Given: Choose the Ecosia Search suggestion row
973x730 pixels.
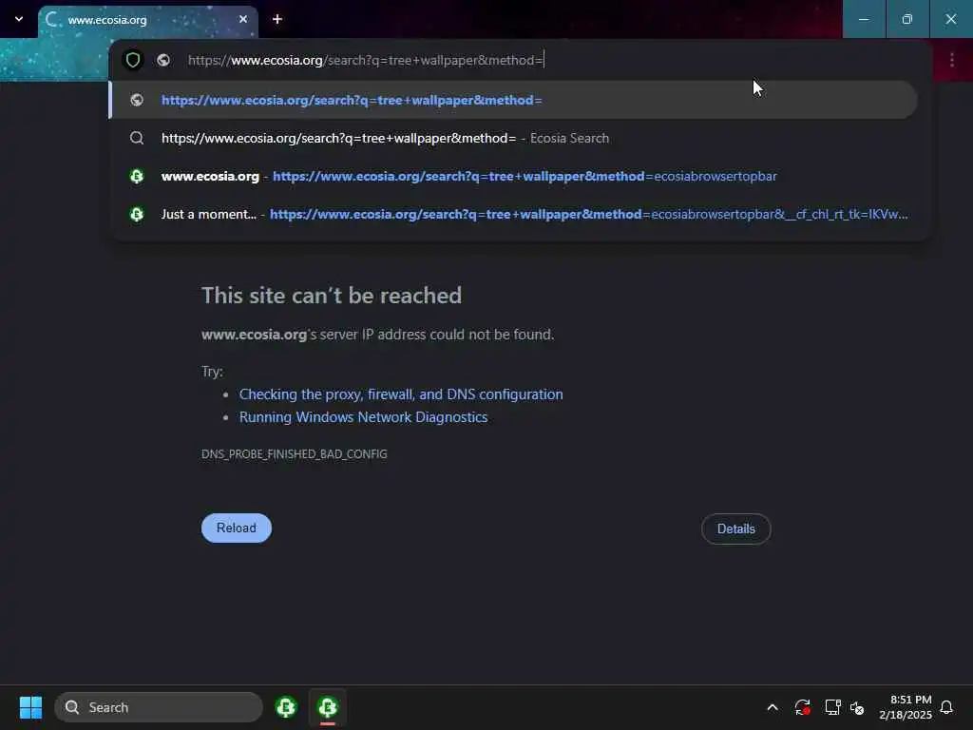Looking at the screenshot, I should click(x=513, y=138).
